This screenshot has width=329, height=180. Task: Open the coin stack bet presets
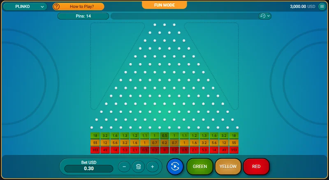click(138, 166)
